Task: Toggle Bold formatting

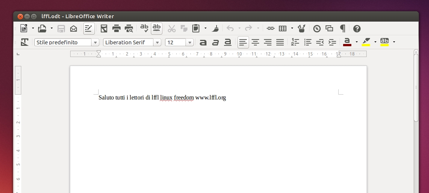Action: (203, 42)
